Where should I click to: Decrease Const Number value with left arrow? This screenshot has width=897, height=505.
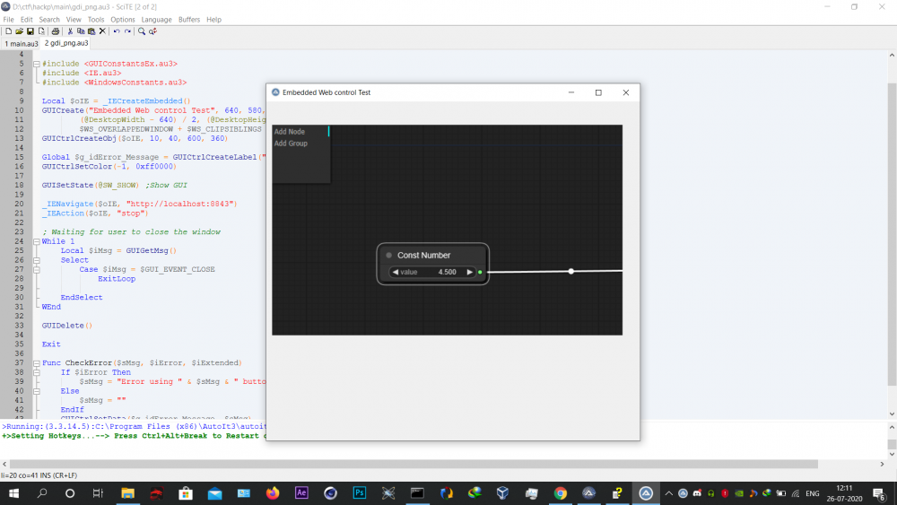point(396,272)
